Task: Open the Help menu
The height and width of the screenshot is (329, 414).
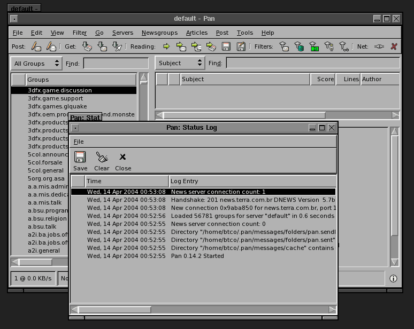Action: coord(268,33)
